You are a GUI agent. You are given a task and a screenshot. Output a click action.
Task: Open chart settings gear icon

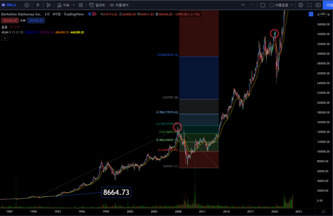(x=301, y=5)
